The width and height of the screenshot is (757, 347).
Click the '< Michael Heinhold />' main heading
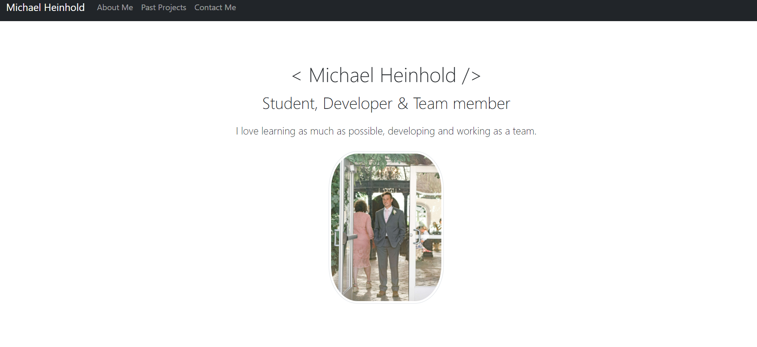(386, 76)
